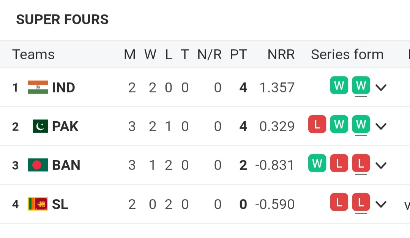Viewport: 410px width, 238px height.
Task: Open the BAN team name
Action: pos(66,165)
